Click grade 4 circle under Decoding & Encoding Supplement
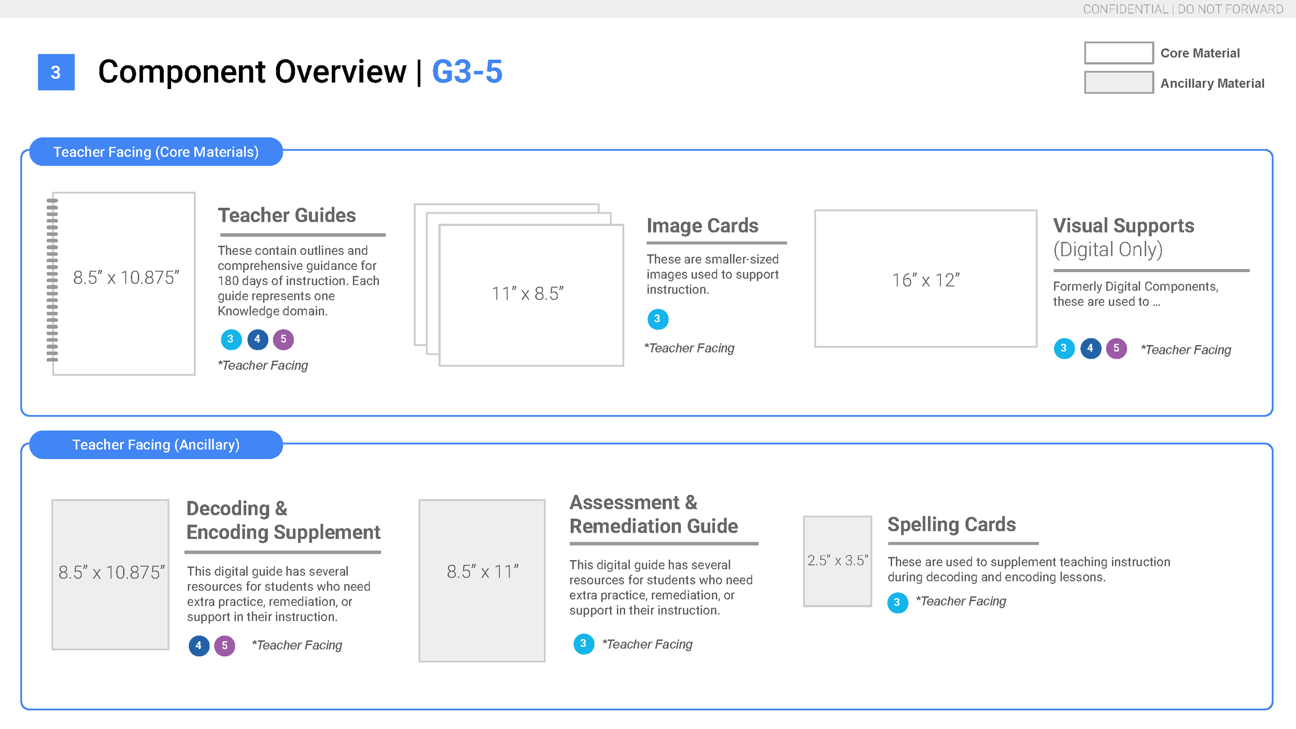Image resolution: width=1296 pixels, height=729 pixels. 199,646
